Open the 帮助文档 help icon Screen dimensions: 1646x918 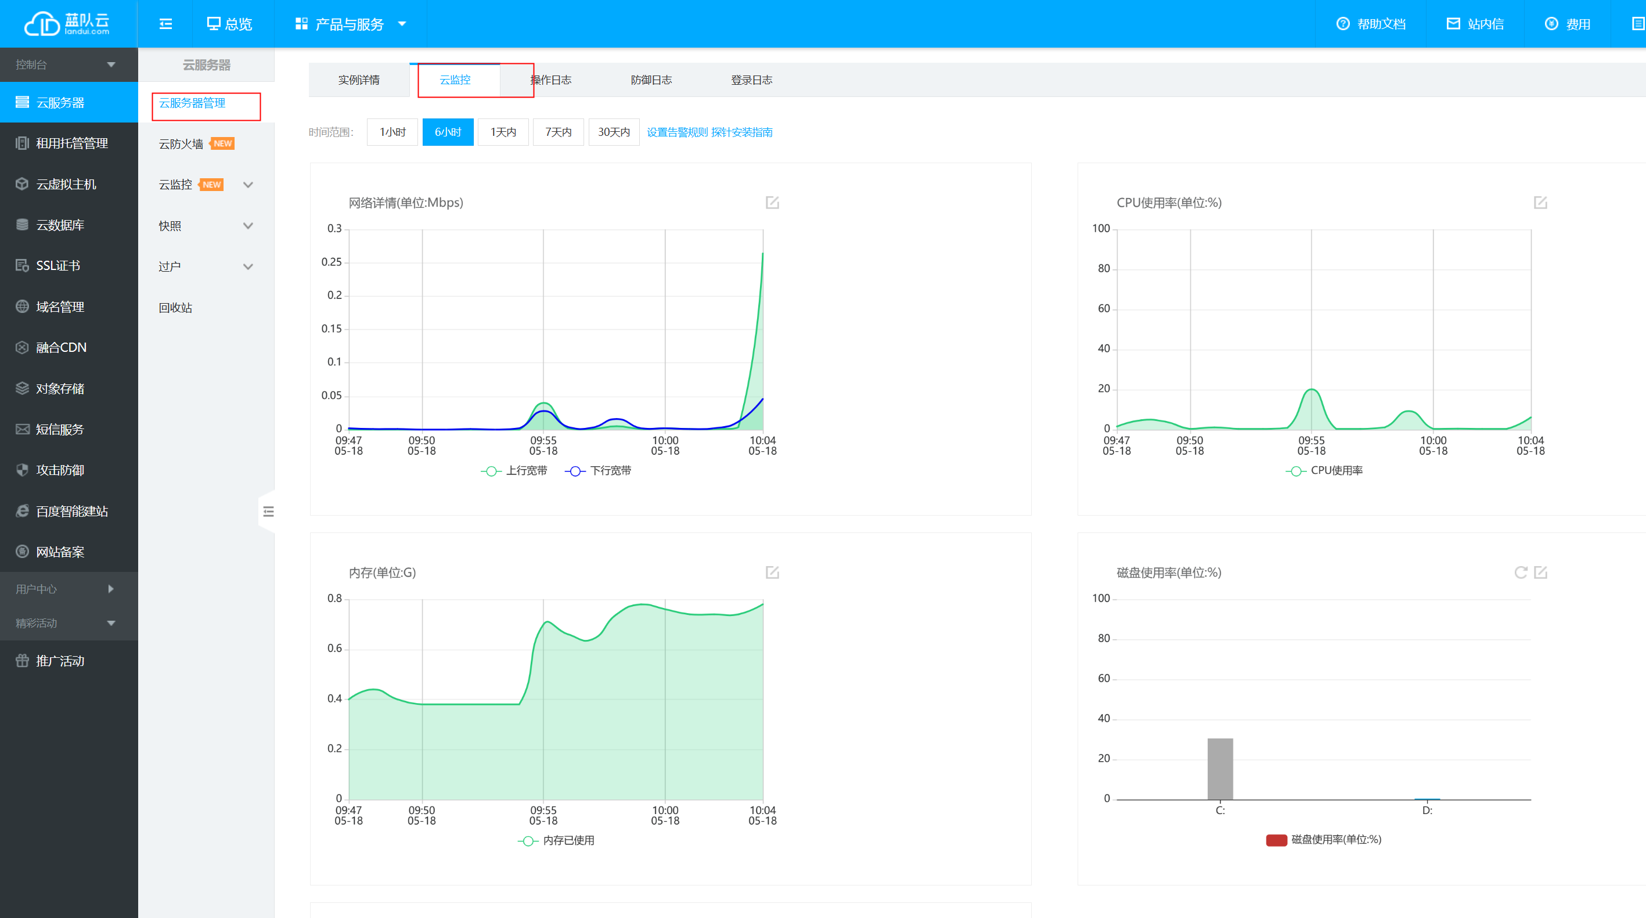(1342, 24)
